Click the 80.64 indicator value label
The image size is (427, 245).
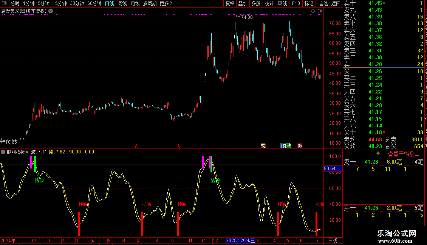(x=333, y=168)
